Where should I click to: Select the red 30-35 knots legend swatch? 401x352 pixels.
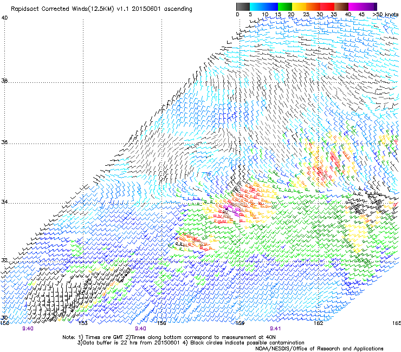point(327,6)
